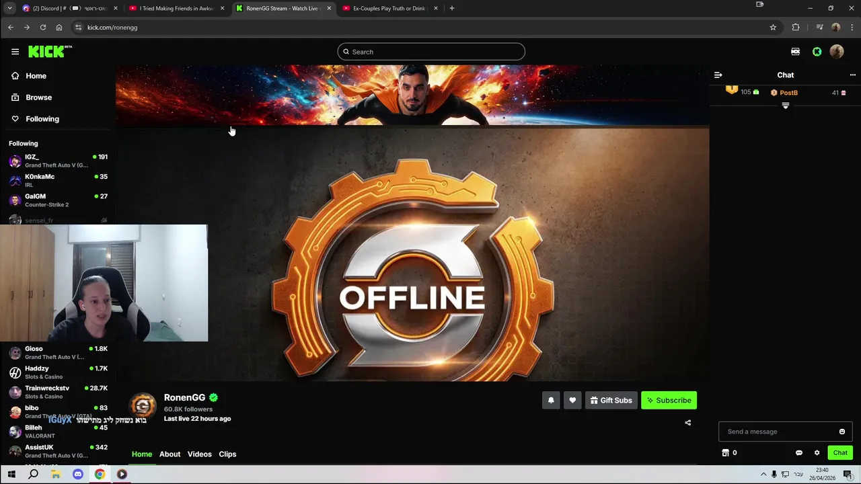This screenshot has width=861, height=484.
Task: Switch to I Tried Making Friends tab
Action: click(x=177, y=8)
